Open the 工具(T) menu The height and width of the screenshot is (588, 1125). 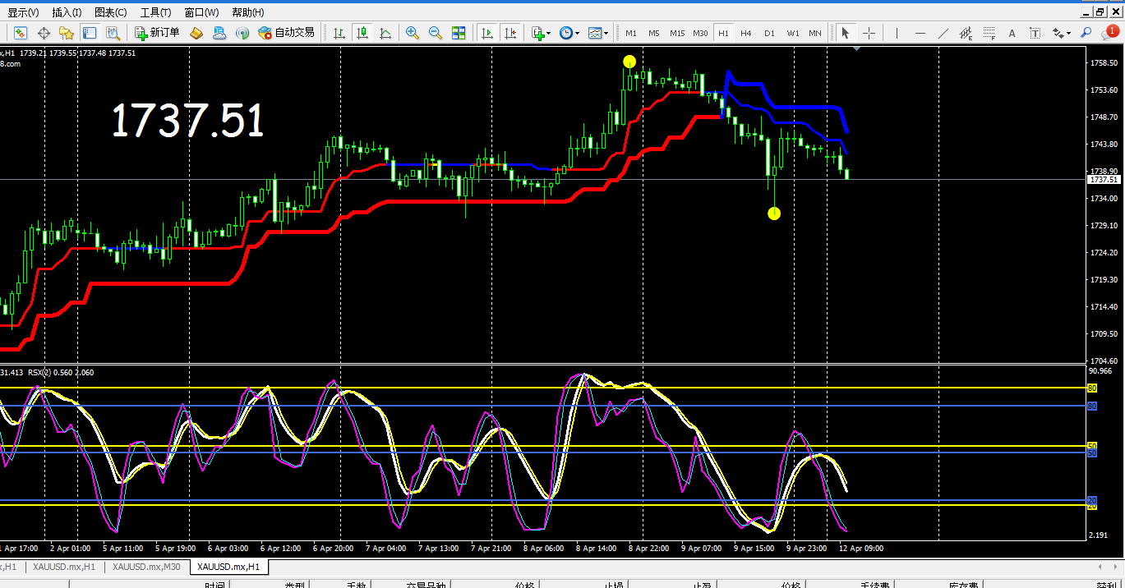155,12
